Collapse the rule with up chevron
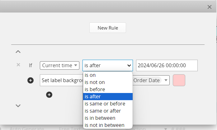Screen dimensions: 217x130 click(x=18, y=52)
